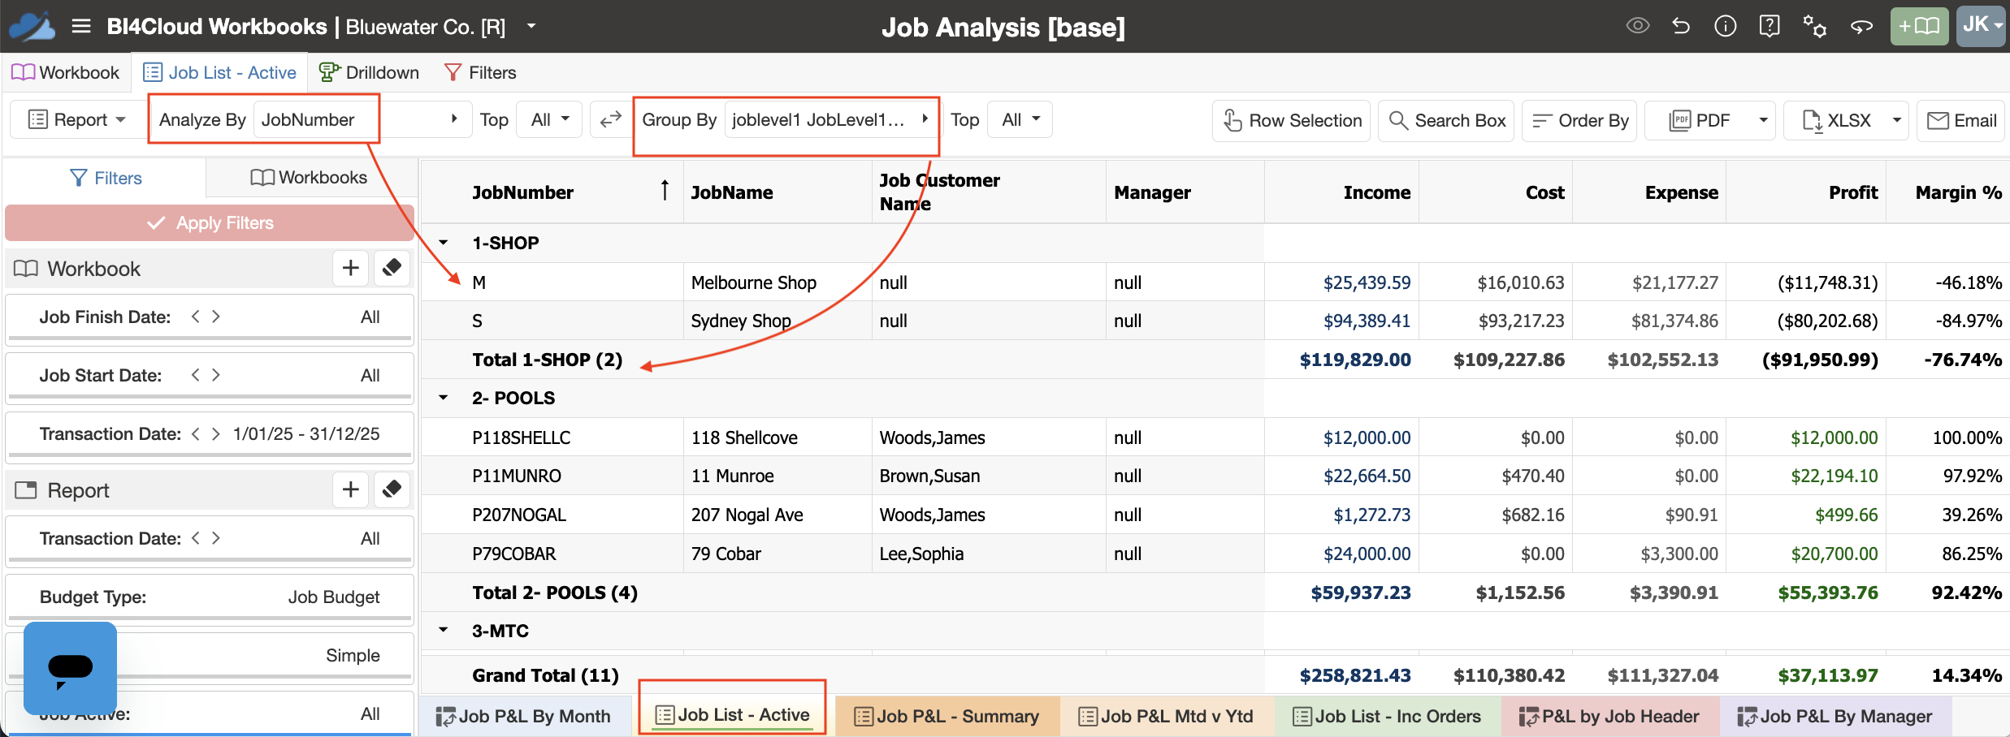
Task: Open the XLSX options dropdown arrow
Action: tap(1897, 121)
